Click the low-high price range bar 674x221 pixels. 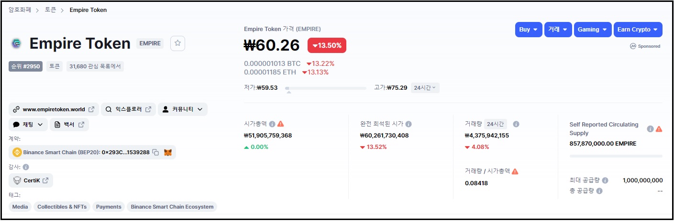coord(325,88)
